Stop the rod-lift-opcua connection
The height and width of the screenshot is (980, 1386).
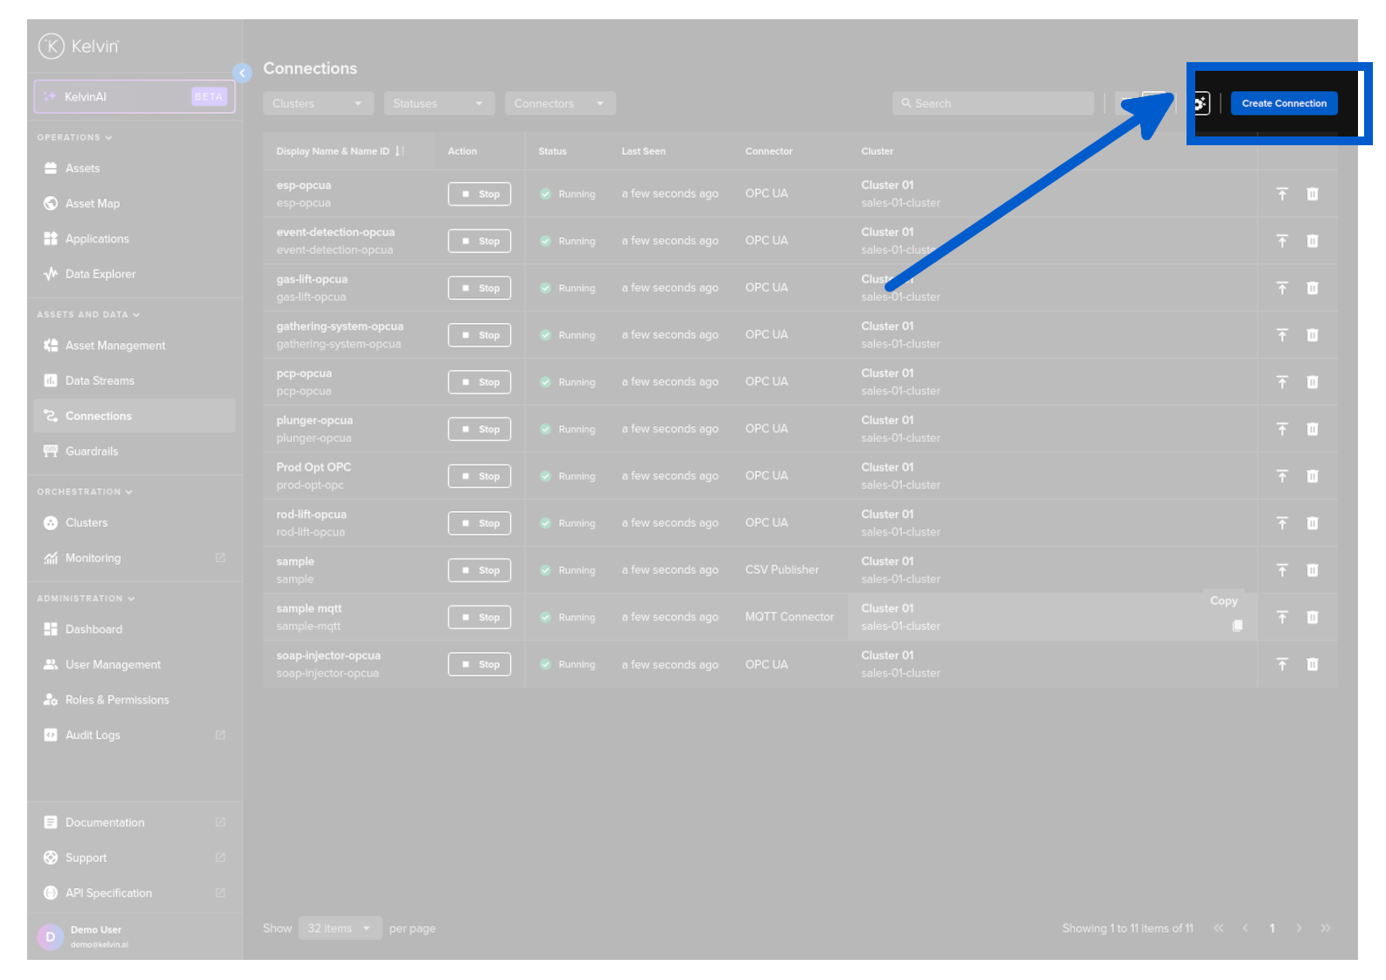[x=479, y=523]
